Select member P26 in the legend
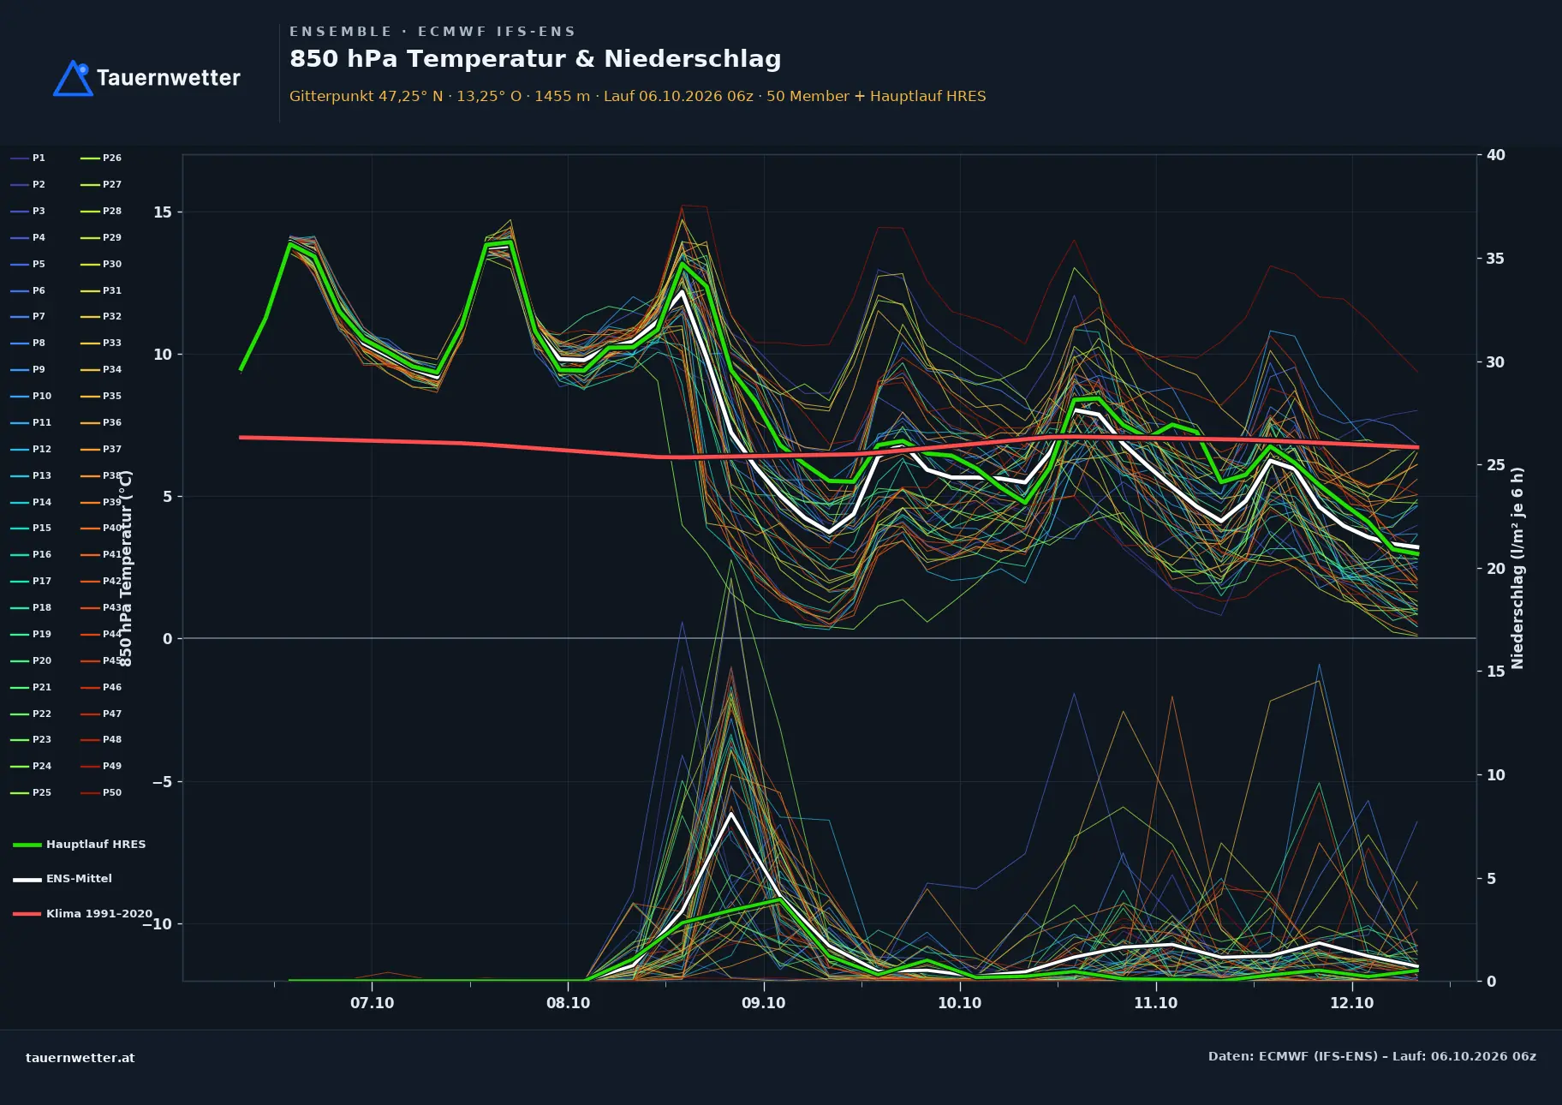The height and width of the screenshot is (1105, 1562). [x=101, y=158]
